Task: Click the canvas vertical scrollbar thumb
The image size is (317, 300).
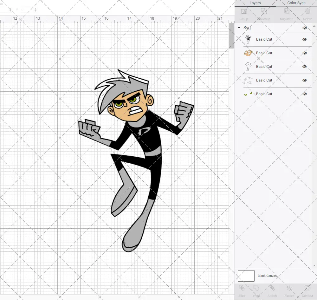Action: pyautogui.click(x=231, y=36)
